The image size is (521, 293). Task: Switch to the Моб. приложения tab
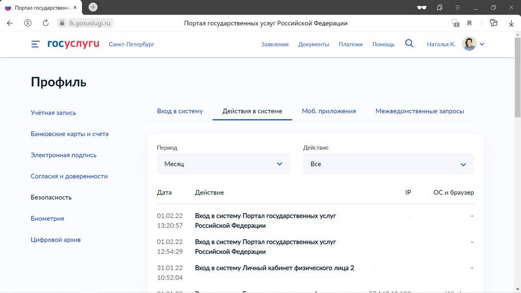point(329,111)
